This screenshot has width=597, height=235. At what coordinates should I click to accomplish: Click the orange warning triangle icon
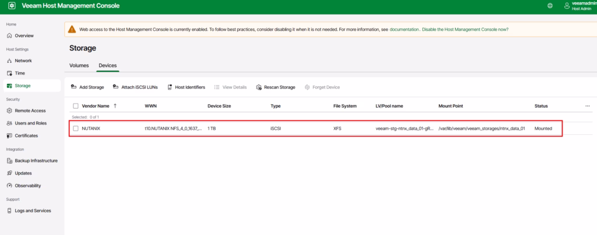pos(72,29)
